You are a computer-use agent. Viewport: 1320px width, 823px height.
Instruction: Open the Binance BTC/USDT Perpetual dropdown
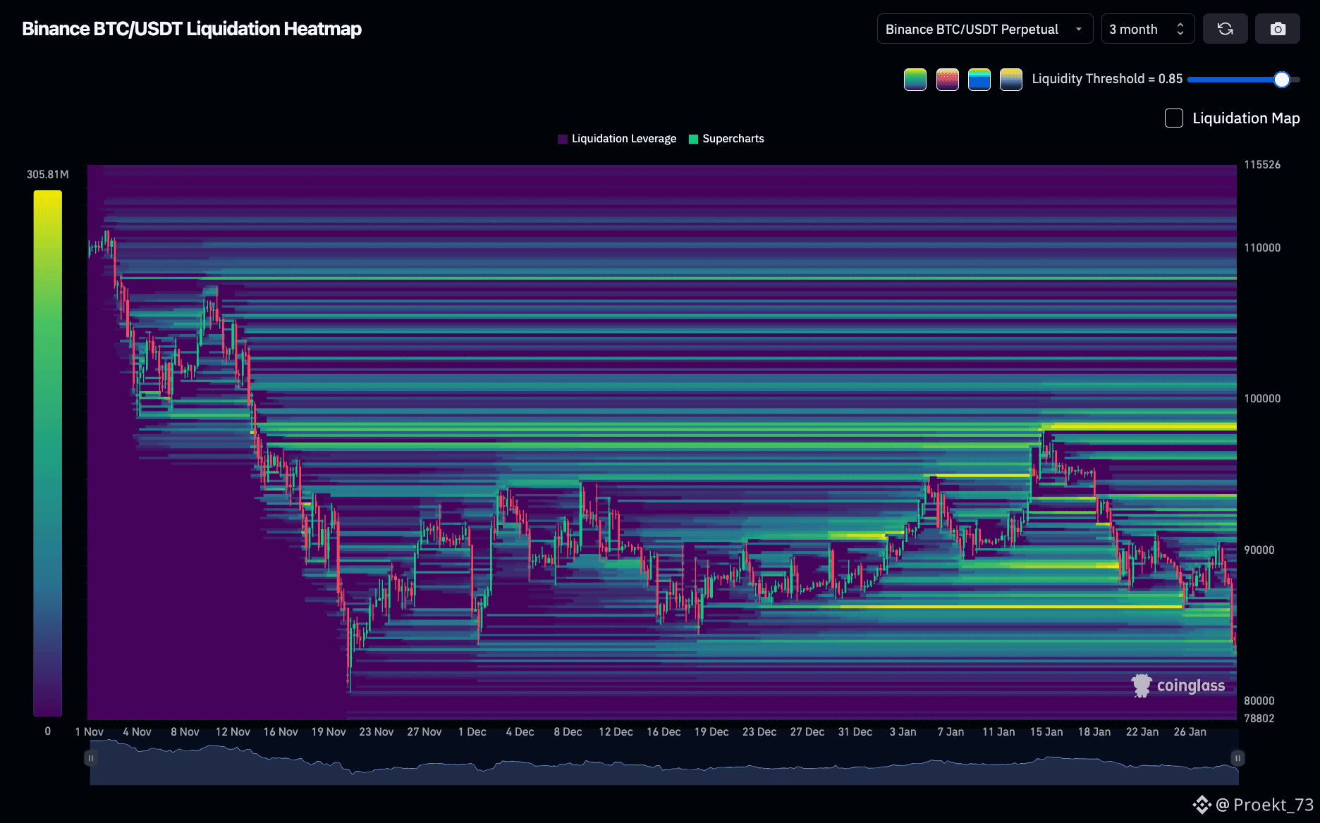pyautogui.click(x=984, y=29)
